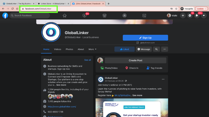Click the browser home icon
This screenshot has width=209, height=117.
[x=17, y=9]
